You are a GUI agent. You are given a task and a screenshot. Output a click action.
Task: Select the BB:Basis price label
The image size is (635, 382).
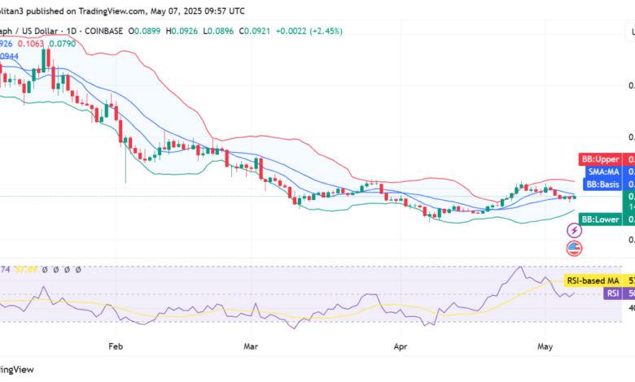point(602,184)
